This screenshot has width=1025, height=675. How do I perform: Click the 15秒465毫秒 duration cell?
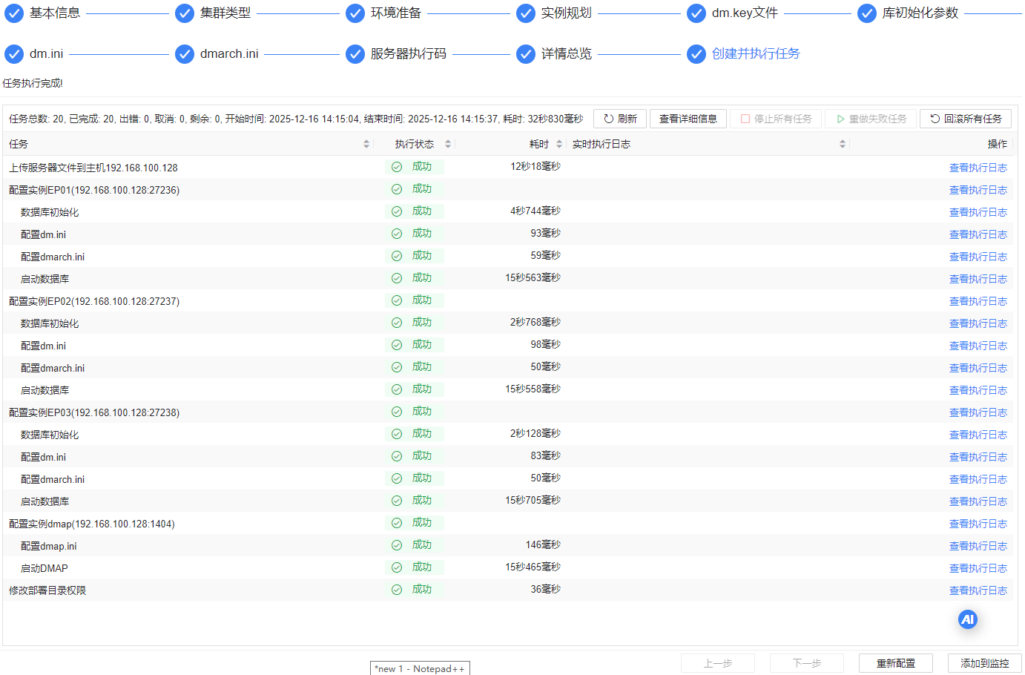(x=533, y=567)
